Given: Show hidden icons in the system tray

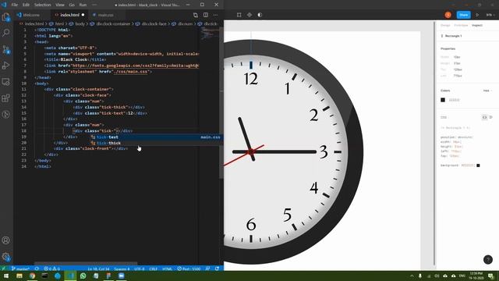Looking at the screenshot, I should 412,276.
